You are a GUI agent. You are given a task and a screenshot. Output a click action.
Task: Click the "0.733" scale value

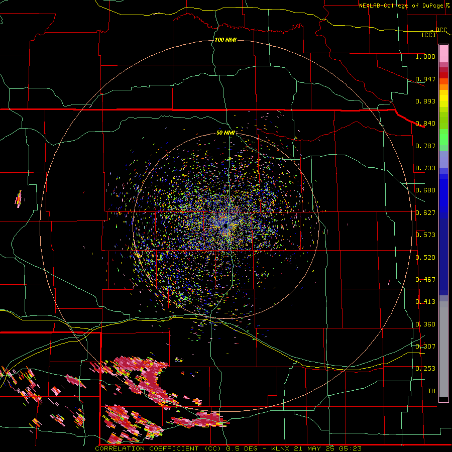(x=425, y=168)
